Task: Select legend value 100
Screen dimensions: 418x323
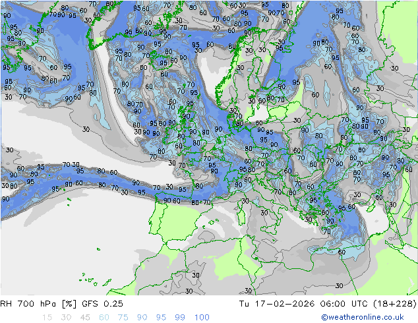Action: coord(202,318)
